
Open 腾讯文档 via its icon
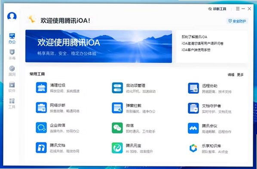[x=41, y=147]
